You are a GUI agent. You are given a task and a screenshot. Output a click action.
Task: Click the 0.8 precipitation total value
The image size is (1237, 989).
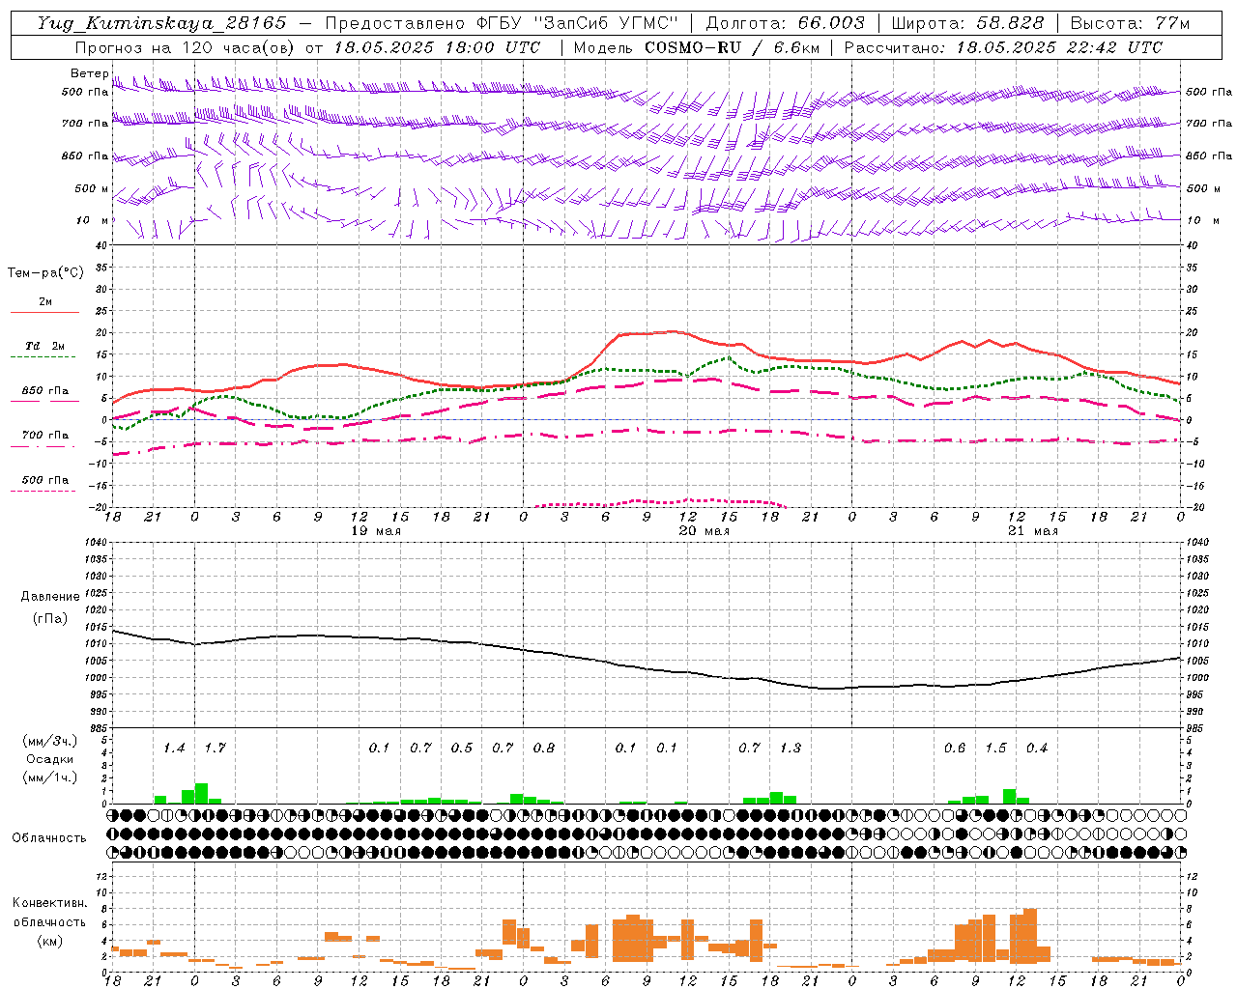point(544,748)
